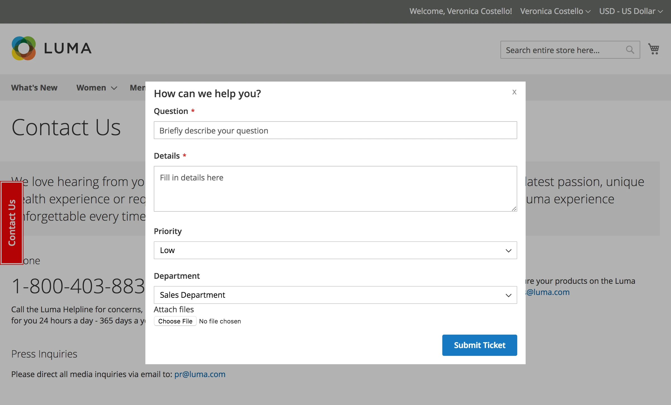Image resolution: width=671 pixels, height=405 pixels.
Task: Click the red Contact Us side tab
Action: 12,223
